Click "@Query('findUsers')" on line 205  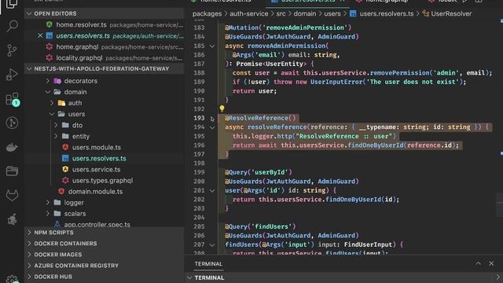260,226
